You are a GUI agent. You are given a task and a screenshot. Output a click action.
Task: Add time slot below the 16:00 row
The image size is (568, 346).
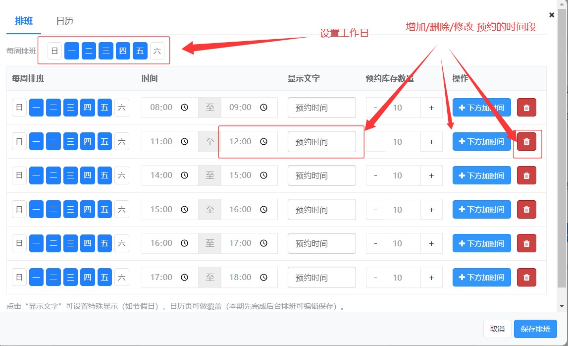(481, 243)
